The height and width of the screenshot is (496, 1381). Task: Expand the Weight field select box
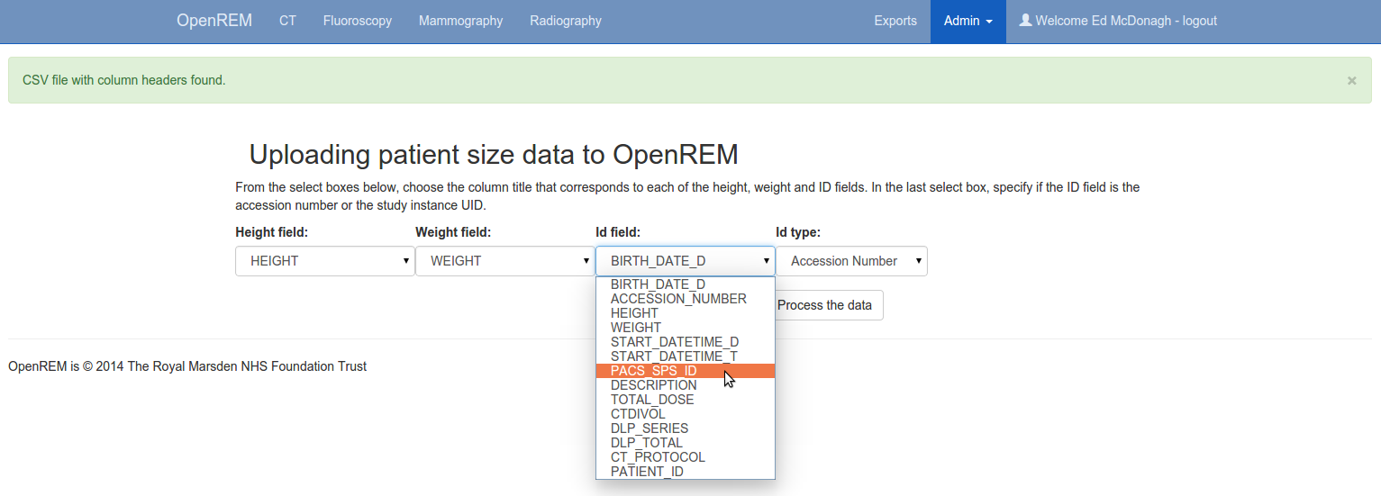504,261
